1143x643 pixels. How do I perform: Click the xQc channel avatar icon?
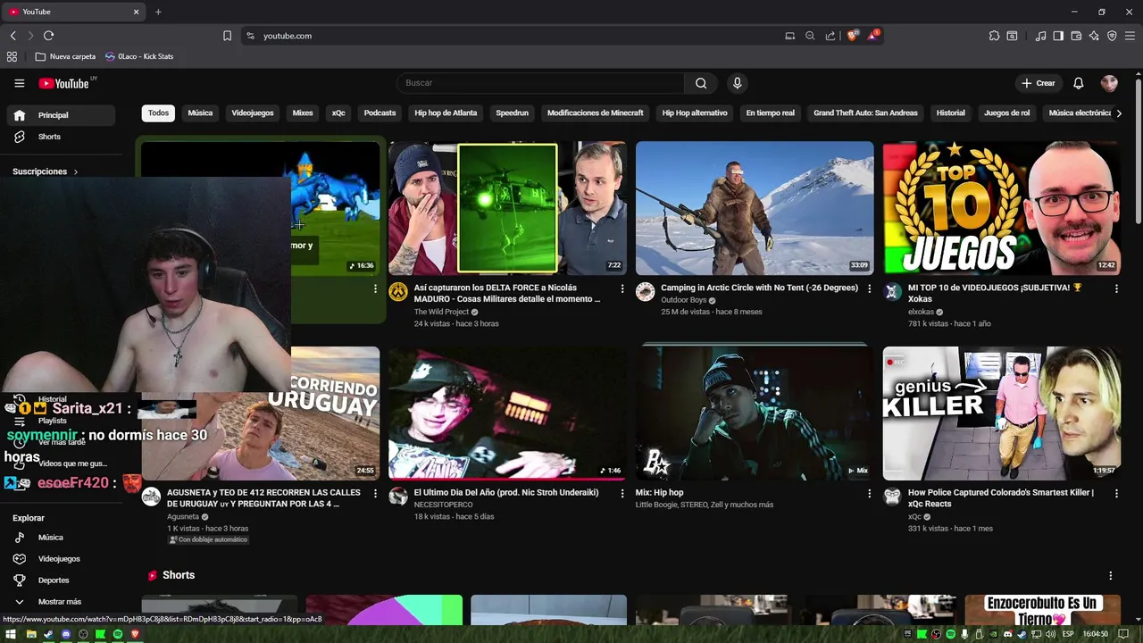(x=892, y=497)
